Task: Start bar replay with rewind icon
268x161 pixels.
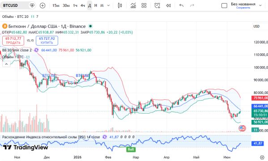Action: (x=168, y=5)
